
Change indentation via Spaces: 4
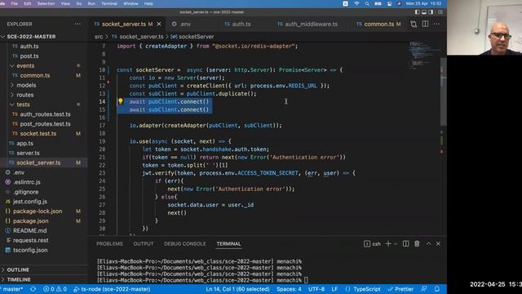pos(289,289)
